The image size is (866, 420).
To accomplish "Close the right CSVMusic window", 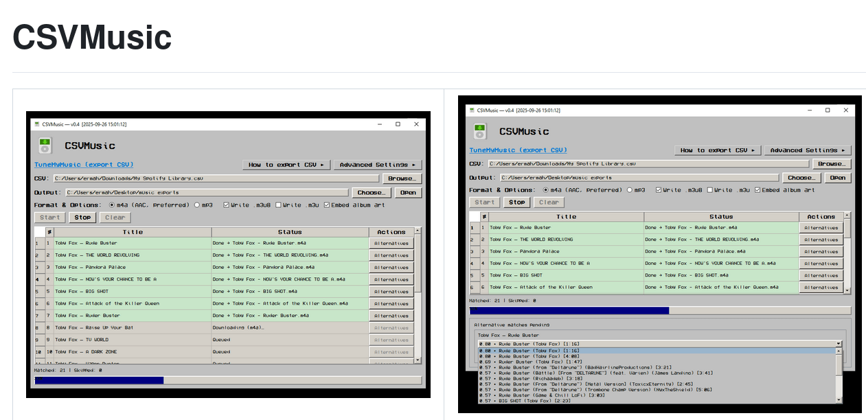I will pos(846,110).
